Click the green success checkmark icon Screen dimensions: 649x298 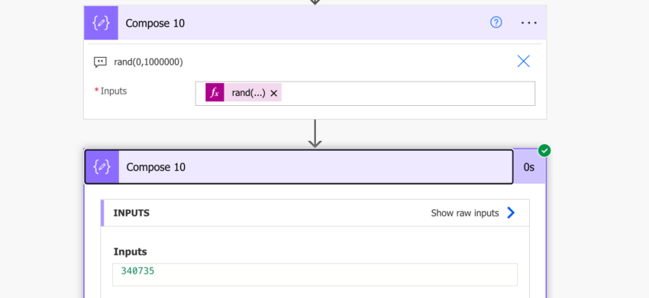pyautogui.click(x=544, y=151)
